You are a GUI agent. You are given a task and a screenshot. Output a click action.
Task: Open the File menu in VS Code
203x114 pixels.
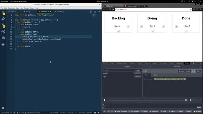(2, 8)
